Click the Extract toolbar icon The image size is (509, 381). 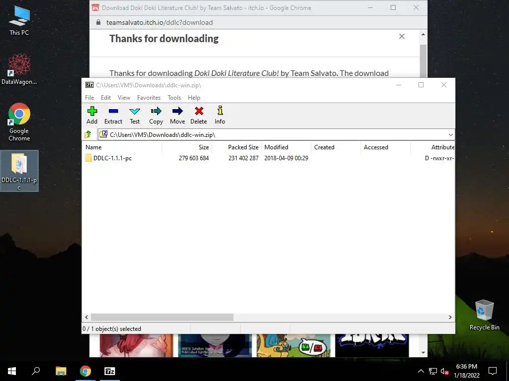coord(113,115)
